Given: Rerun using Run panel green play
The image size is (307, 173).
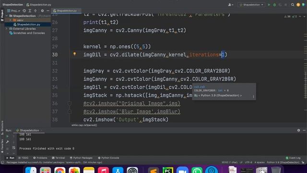Looking at the screenshot, I should [x=8, y=136].
